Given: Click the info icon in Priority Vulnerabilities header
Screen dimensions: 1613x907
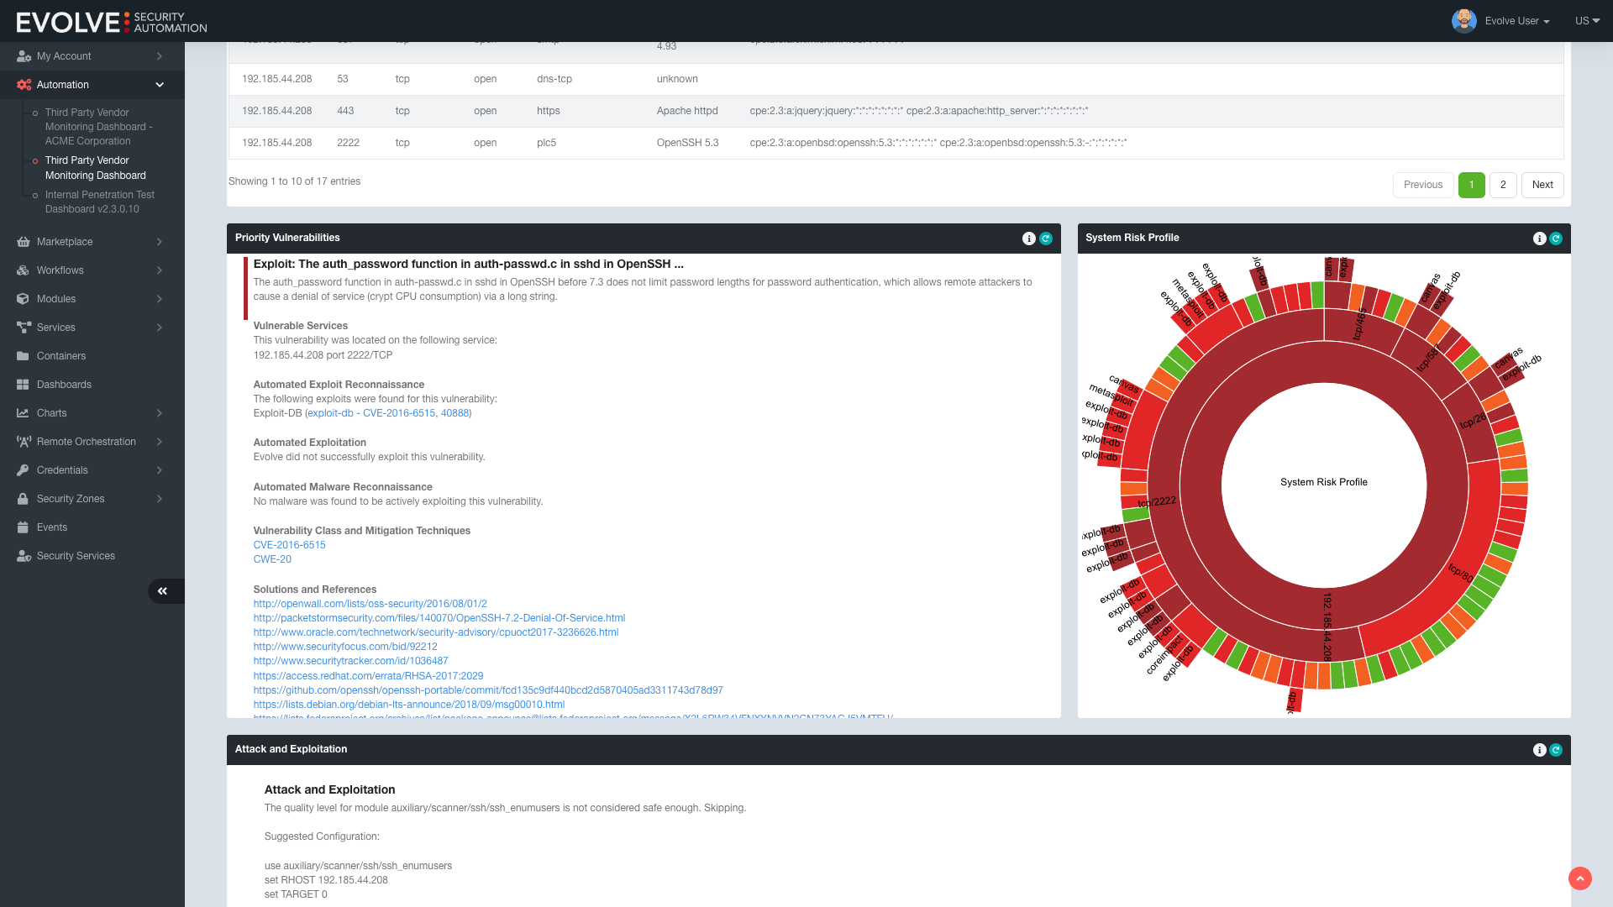Looking at the screenshot, I should point(1028,239).
